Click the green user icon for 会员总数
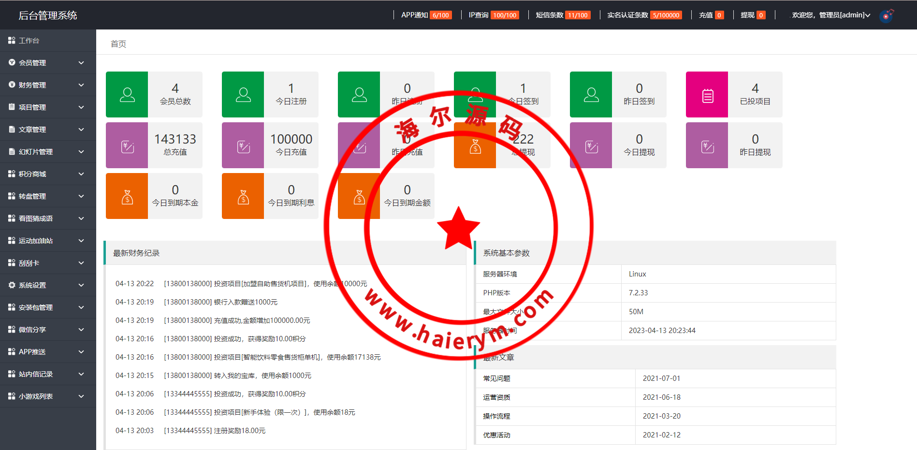 pos(127,95)
